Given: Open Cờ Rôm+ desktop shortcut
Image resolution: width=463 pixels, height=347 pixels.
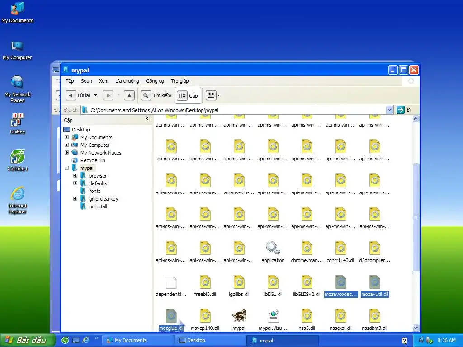Looking at the screenshot, I should pyautogui.click(x=18, y=160).
